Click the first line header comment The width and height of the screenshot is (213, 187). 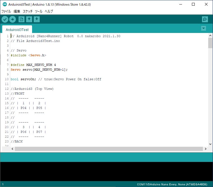66,36
